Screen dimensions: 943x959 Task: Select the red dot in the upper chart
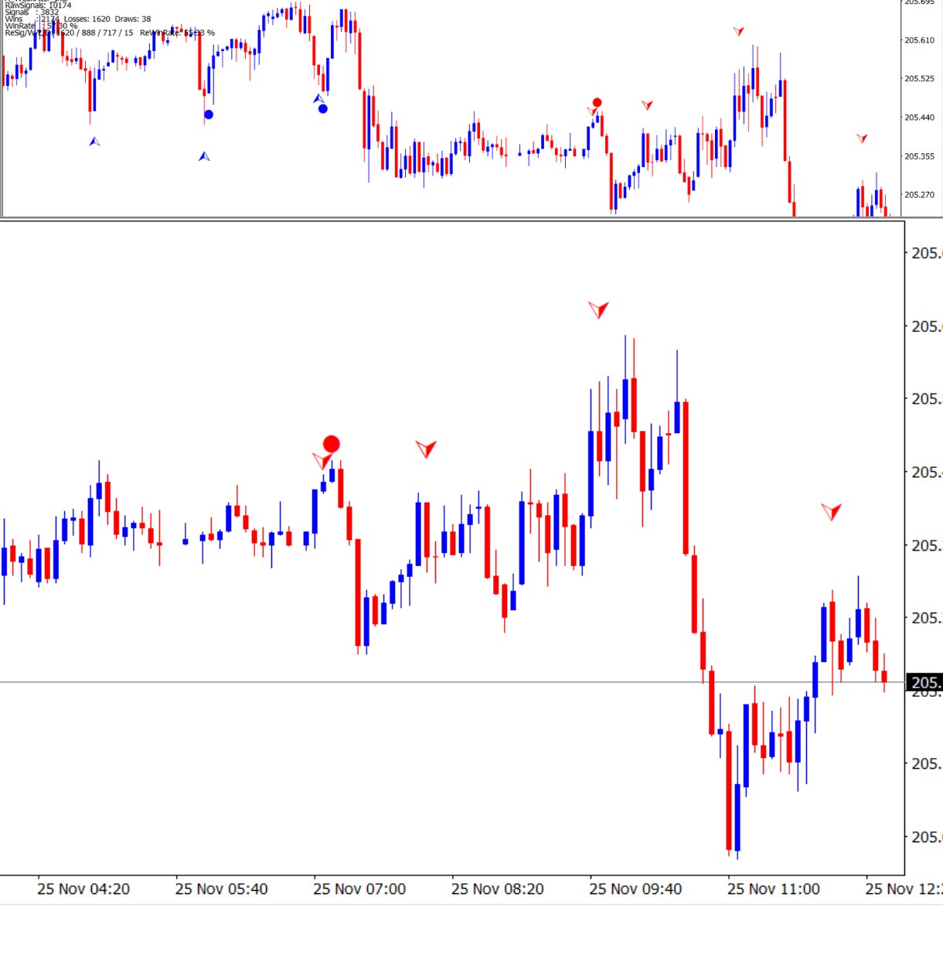coord(597,102)
